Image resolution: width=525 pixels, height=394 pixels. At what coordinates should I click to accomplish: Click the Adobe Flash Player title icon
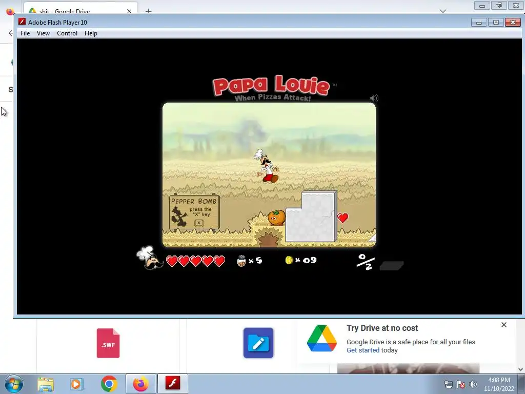(x=22, y=22)
